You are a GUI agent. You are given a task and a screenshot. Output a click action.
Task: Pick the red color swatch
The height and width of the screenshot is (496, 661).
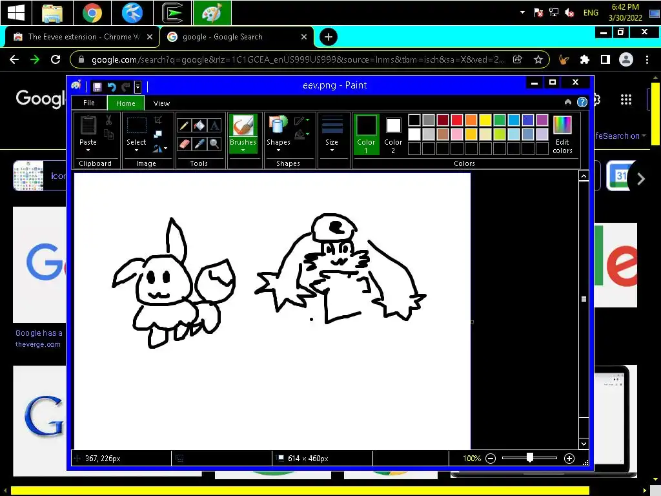[457, 120]
